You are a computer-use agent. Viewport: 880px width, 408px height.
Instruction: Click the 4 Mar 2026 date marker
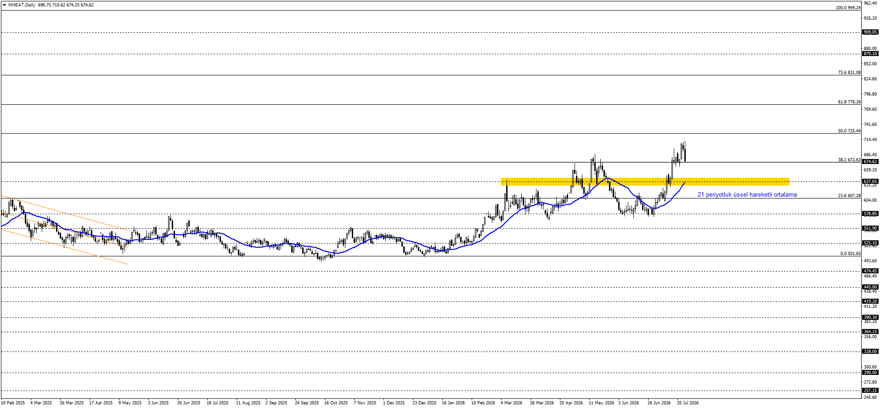(x=511, y=403)
